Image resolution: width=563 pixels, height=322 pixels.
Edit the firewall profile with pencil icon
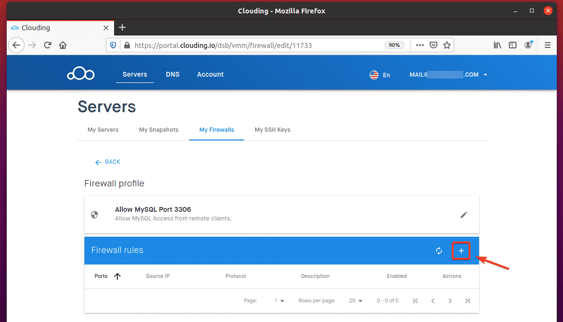463,215
